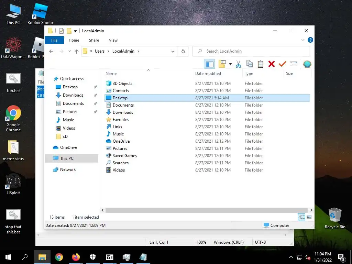The height and width of the screenshot is (264, 352).
Task: Select OneDrive in the navigation pane
Action: [68, 147]
